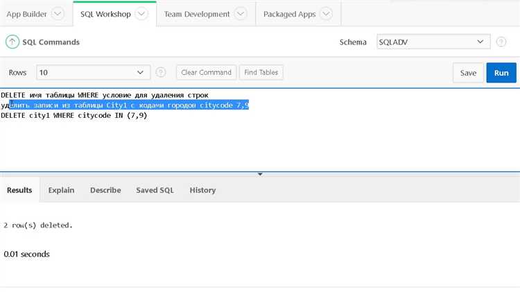The image size is (520, 292).
Task: Switch to the Describe tab
Action: pyautogui.click(x=105, y=190)
